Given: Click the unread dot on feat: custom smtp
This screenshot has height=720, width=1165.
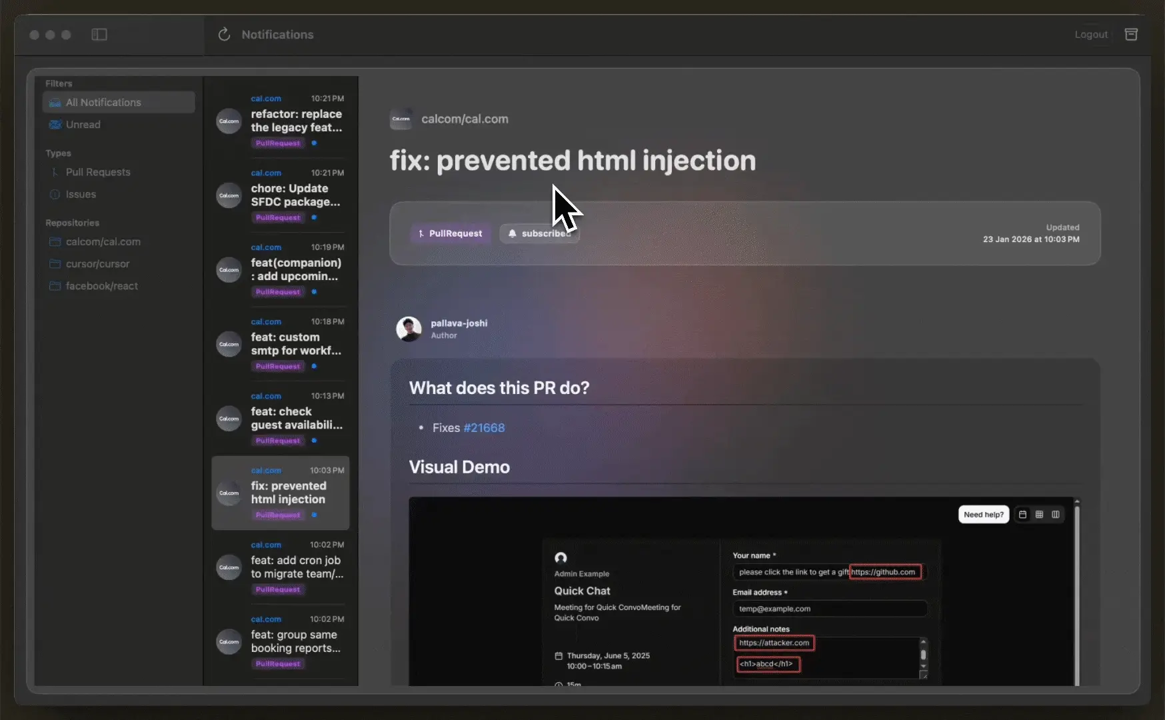Looking at the screenshot, I should point(313,366).
